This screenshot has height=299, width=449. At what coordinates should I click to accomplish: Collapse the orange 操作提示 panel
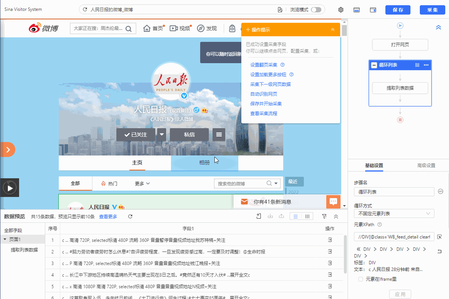333,30
